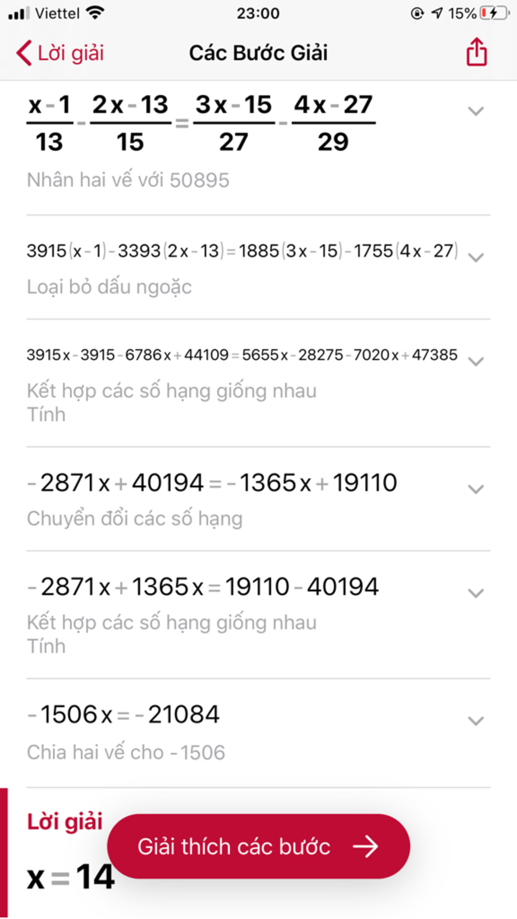Screen dimensions: 517x919
Task: Expand the step 'Nhân hai vế với 50895'
Action: point(476,111)
